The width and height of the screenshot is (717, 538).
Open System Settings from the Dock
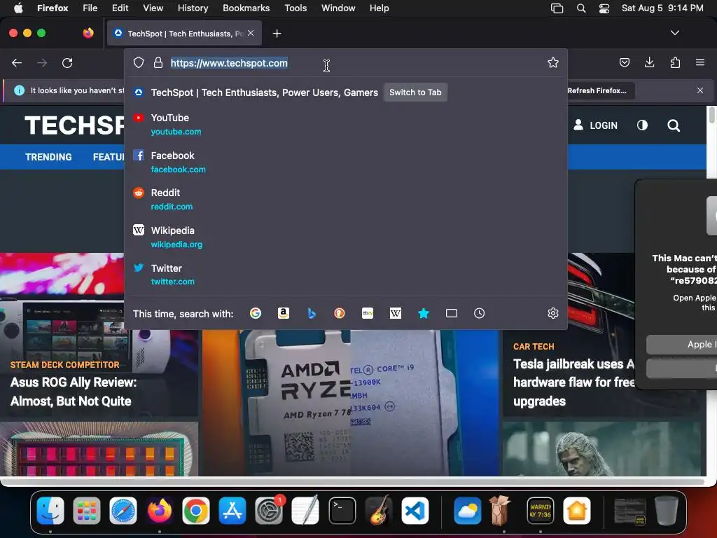tap(269, 511)
